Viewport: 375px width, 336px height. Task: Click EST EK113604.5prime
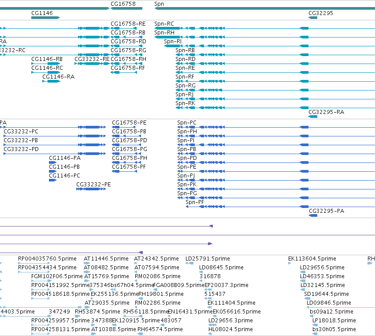coord(290,263)
